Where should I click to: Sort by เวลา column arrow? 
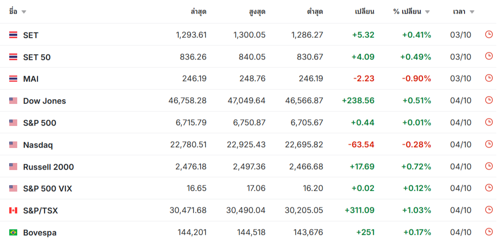(472, 12)
